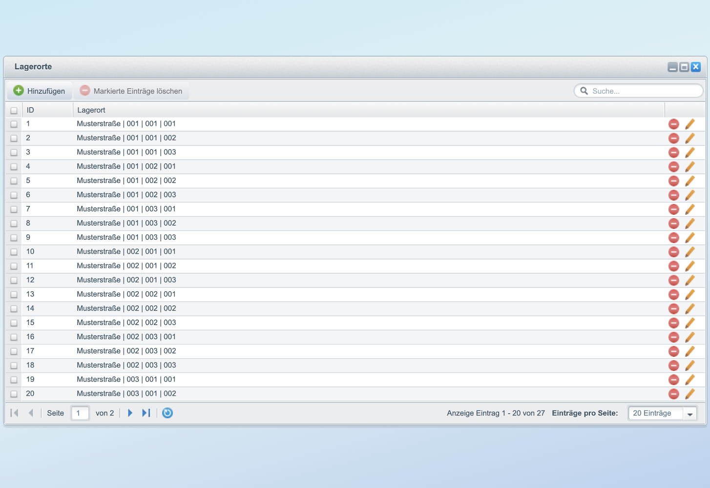Edit entry with ID 20
The height and width of the screenshot is (488, 710).
click(690, 393)
